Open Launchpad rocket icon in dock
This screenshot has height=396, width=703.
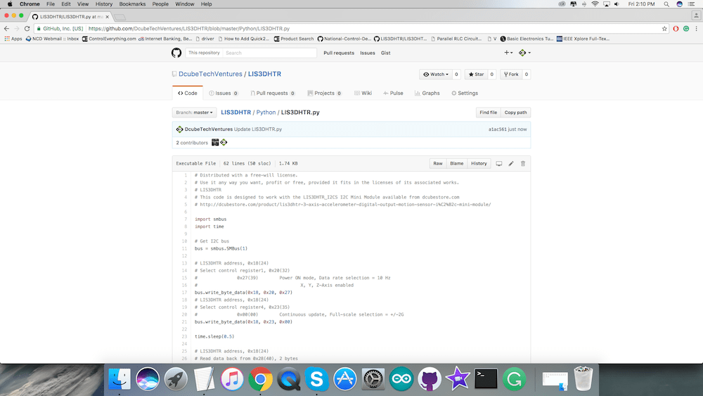pos(176,379)
